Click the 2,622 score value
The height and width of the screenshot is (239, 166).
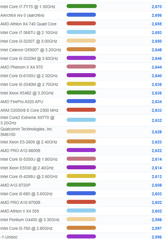pos(157,151)
